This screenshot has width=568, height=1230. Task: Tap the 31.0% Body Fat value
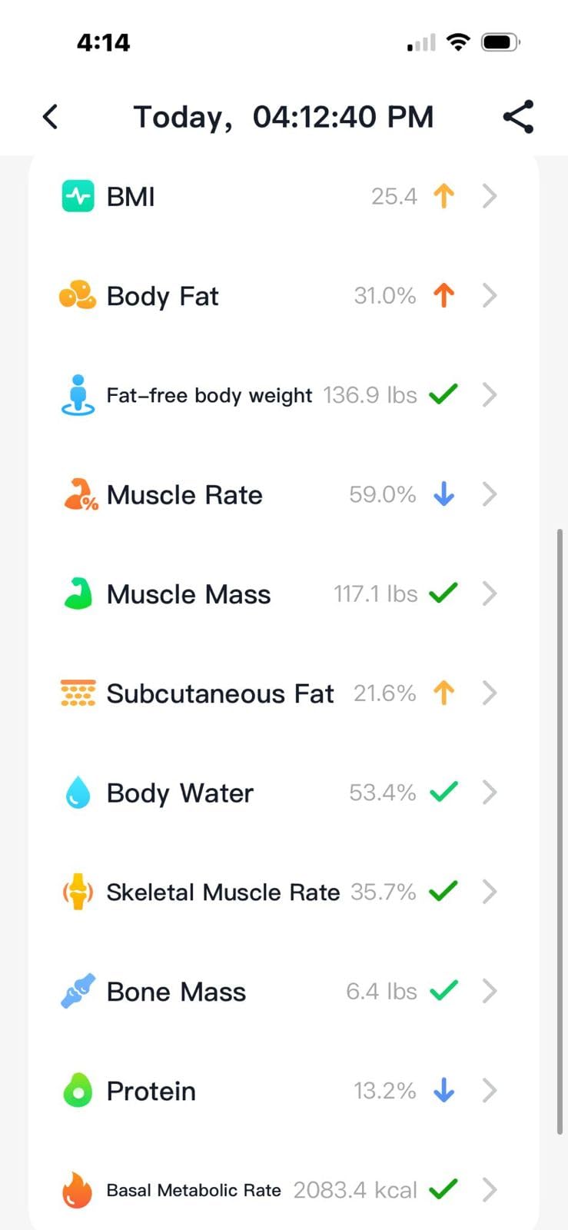pos(384,296)
